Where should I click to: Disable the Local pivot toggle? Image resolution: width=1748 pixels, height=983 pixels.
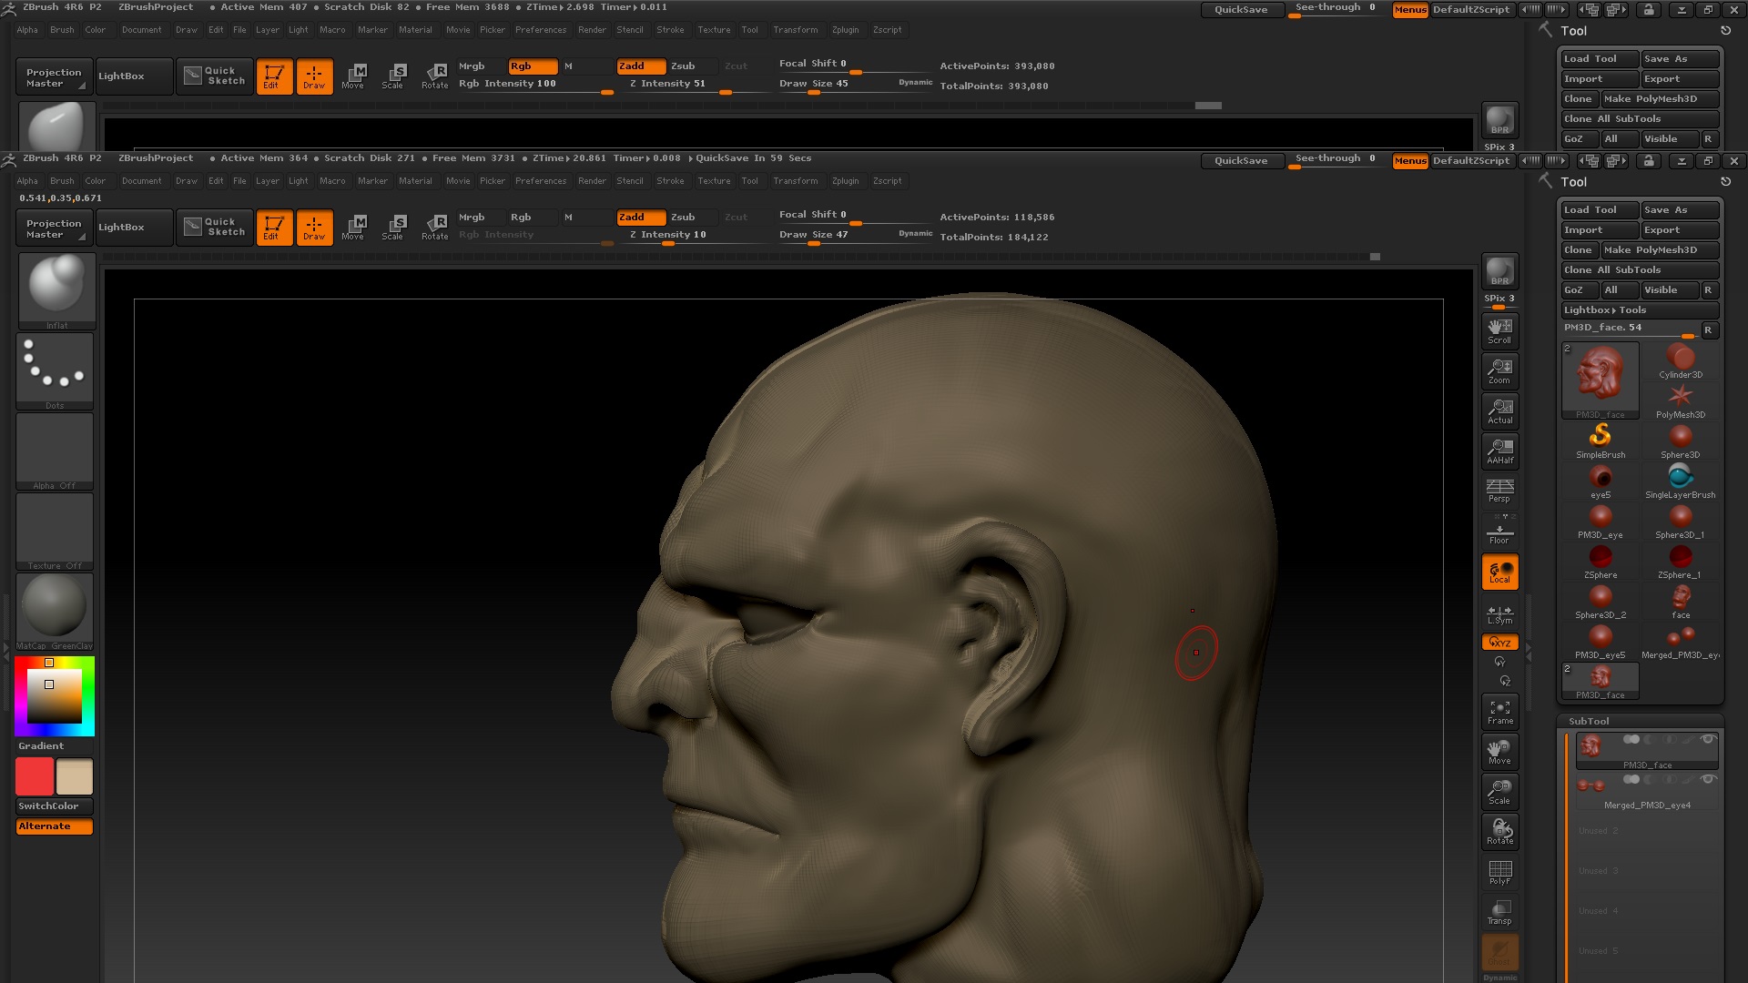coord(1499,571)
